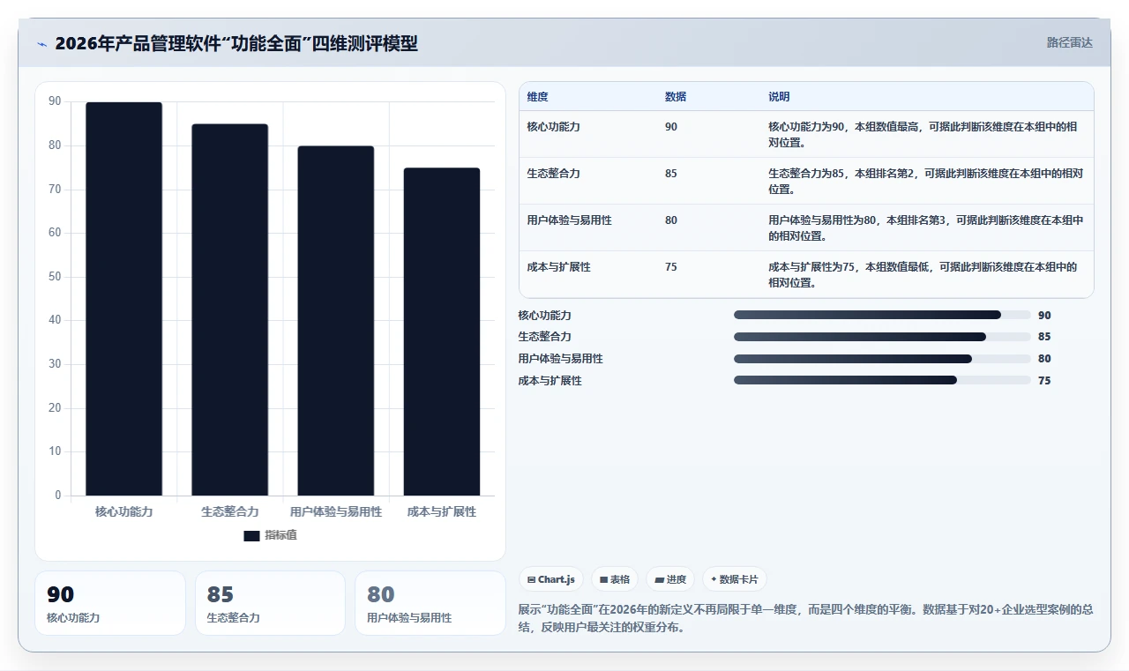Click the 核心功能力 progress bar
This screenshot has width=1129, height=671.
point(882,315)
